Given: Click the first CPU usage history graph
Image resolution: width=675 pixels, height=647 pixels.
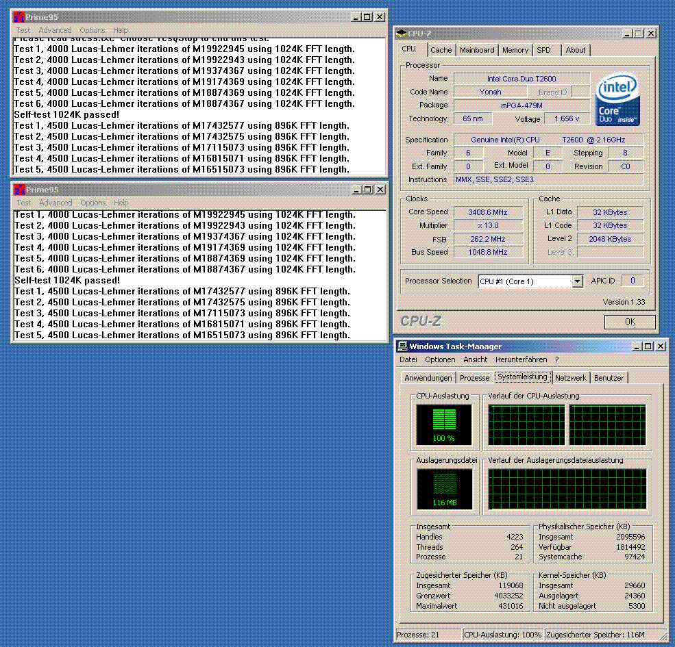Looking at the screenshot, I should [x=526, y=425].
